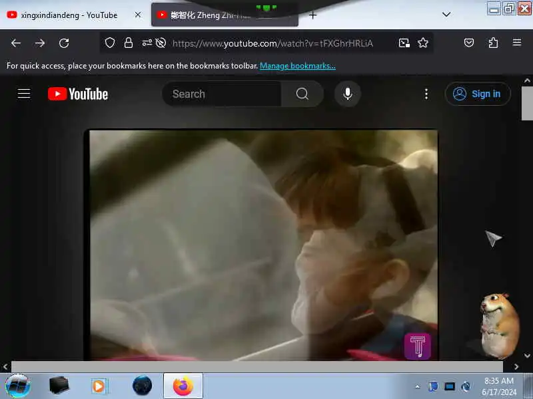The image size is (533, 399).
Task: Open the YouTube guide hamburger menu
Action: pos(24,93)
